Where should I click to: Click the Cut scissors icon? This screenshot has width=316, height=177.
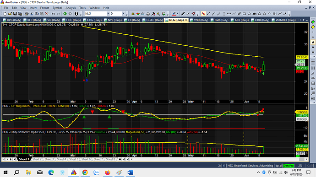(x=32, y=14)
